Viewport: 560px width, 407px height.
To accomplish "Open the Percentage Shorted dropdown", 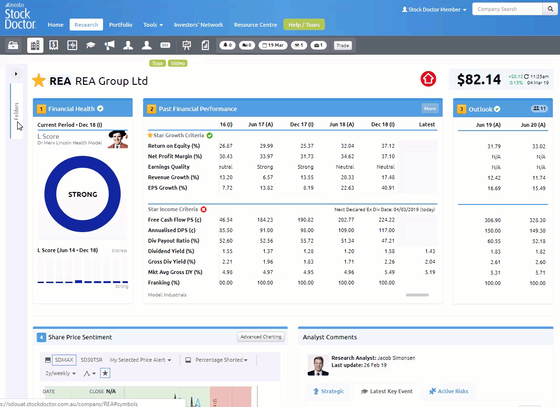I will (221, 360).
